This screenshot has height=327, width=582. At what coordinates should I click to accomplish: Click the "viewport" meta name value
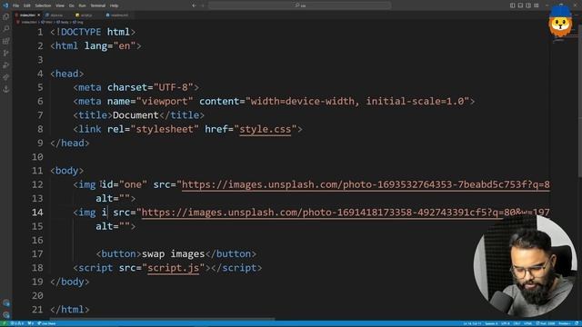[165, 101]
